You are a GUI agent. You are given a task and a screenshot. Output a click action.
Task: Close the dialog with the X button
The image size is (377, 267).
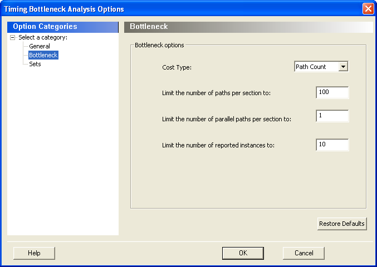368,9
